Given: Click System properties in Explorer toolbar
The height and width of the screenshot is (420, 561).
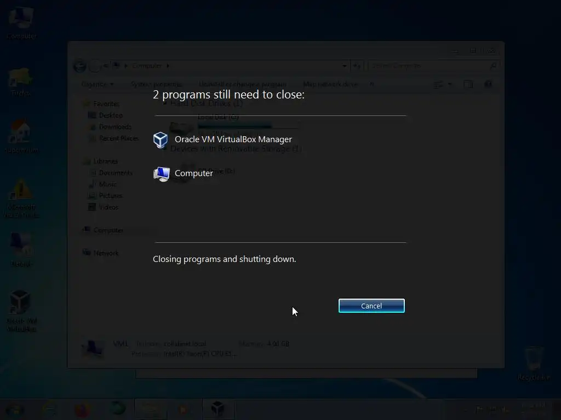Looking at the screenshot, I should (x=156, y=84).
